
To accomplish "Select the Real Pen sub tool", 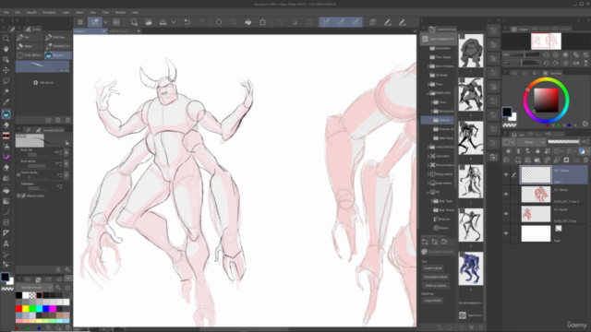I will click(58, 55).
